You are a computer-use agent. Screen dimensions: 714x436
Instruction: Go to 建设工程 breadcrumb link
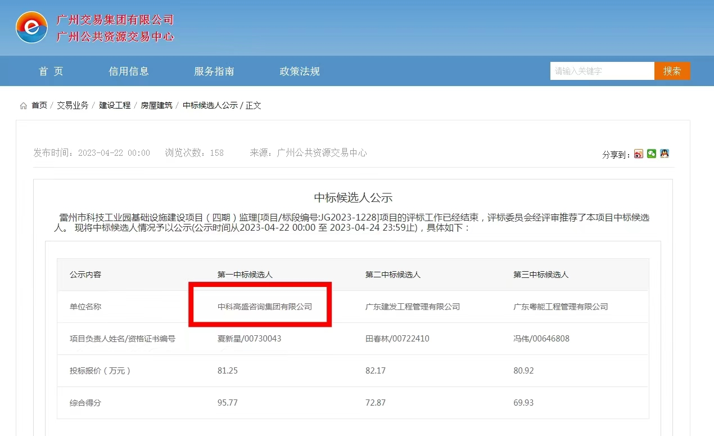[x=115, y=105]
